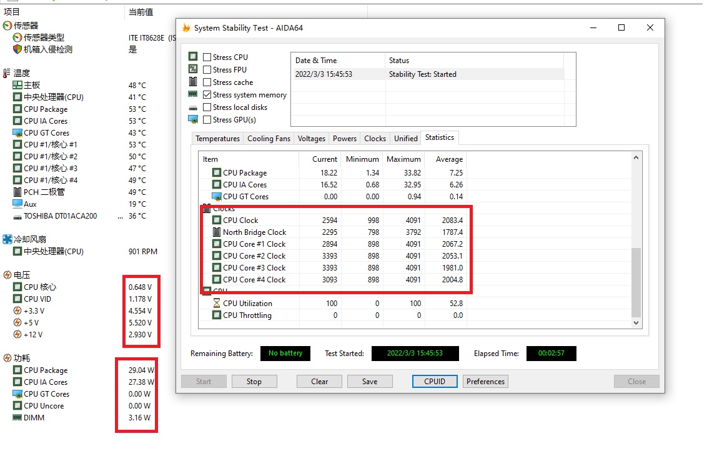Click the North Bridge Clock chip icon
717x451 pixels.
pyautogui.click(x=216, y=232)
